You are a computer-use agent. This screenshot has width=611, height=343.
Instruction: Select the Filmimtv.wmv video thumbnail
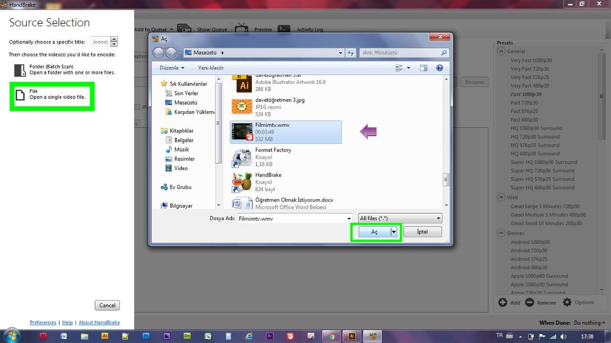point(242,132)
